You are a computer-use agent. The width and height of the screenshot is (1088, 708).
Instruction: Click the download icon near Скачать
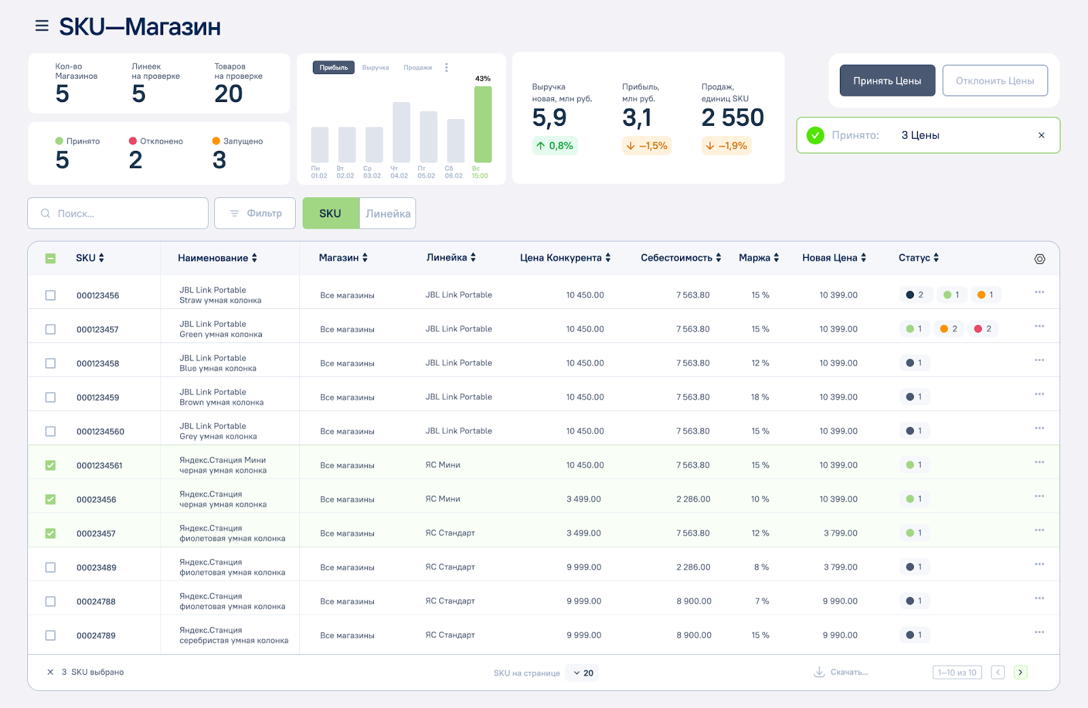pyautogui.click(x=819, y=672)
